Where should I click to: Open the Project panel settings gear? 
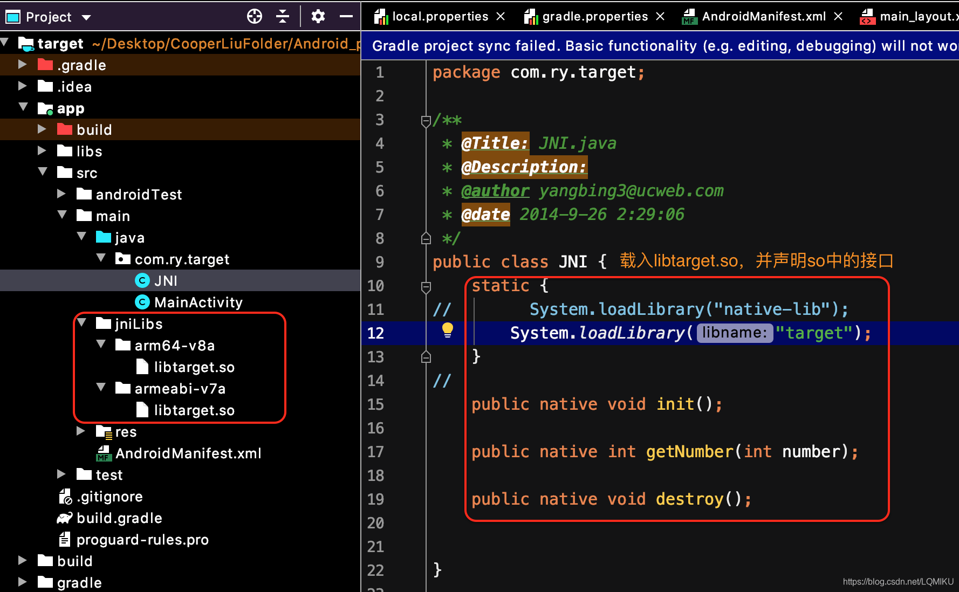pyautogui.click(x=318, y=17)
